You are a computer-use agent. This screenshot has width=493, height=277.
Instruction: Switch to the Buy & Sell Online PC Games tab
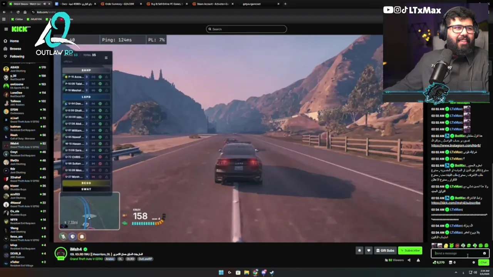[x=166, y=4]
